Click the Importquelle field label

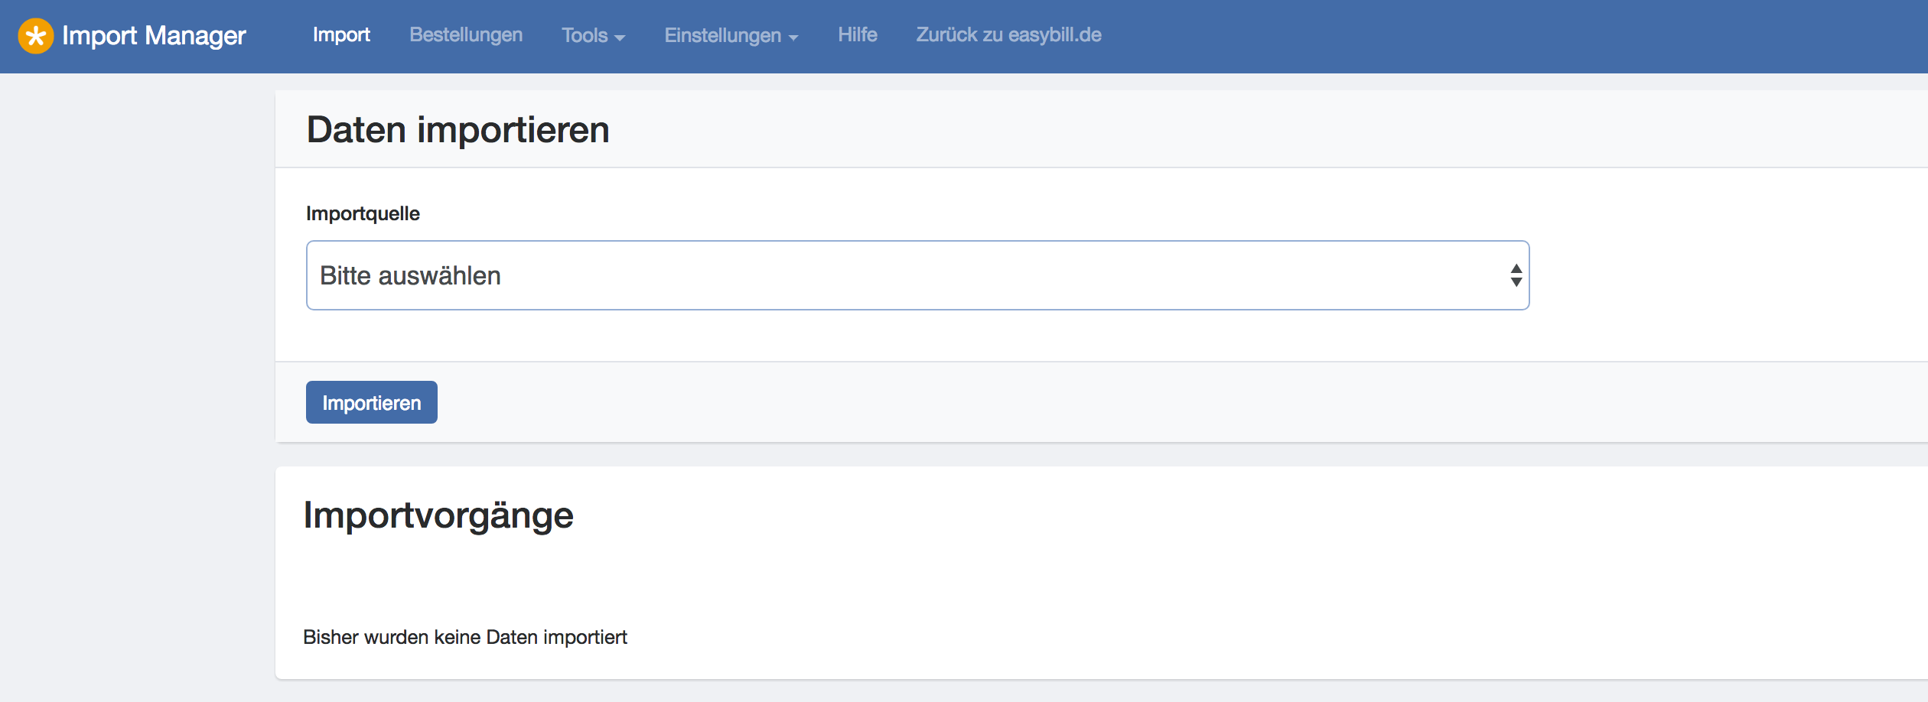point(363,213)
